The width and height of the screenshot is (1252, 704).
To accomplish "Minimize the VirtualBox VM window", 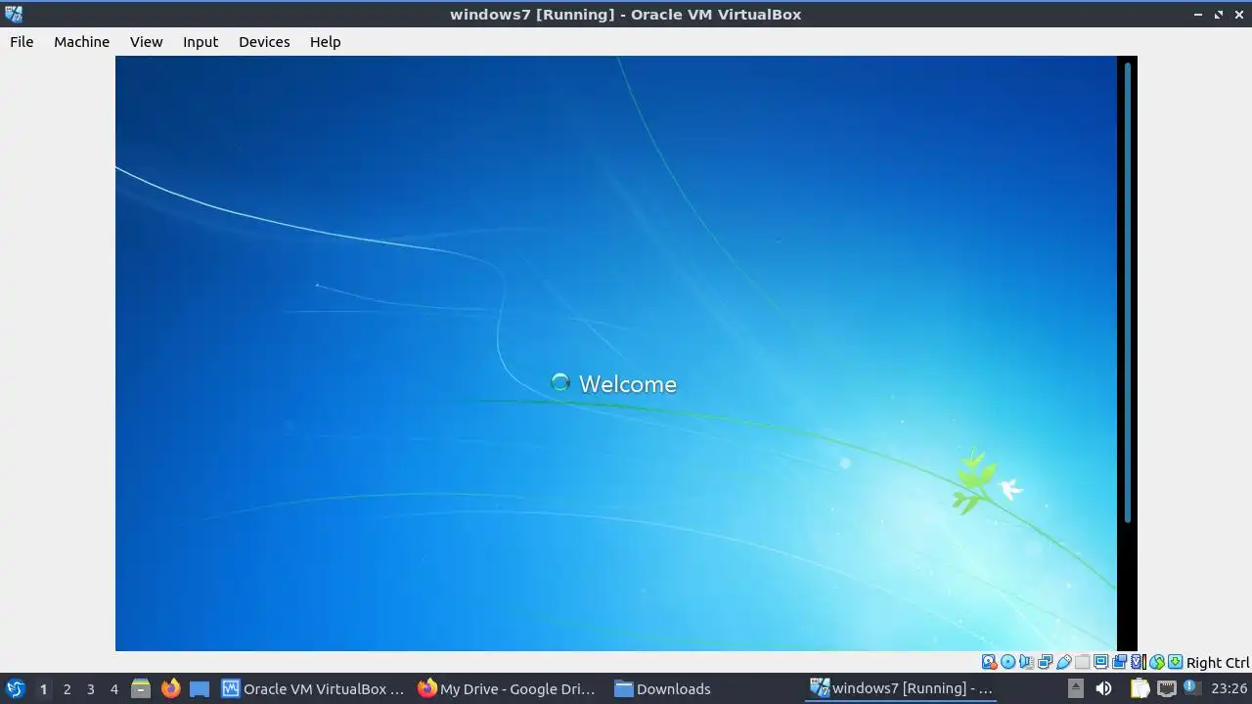I will 1199,15.
